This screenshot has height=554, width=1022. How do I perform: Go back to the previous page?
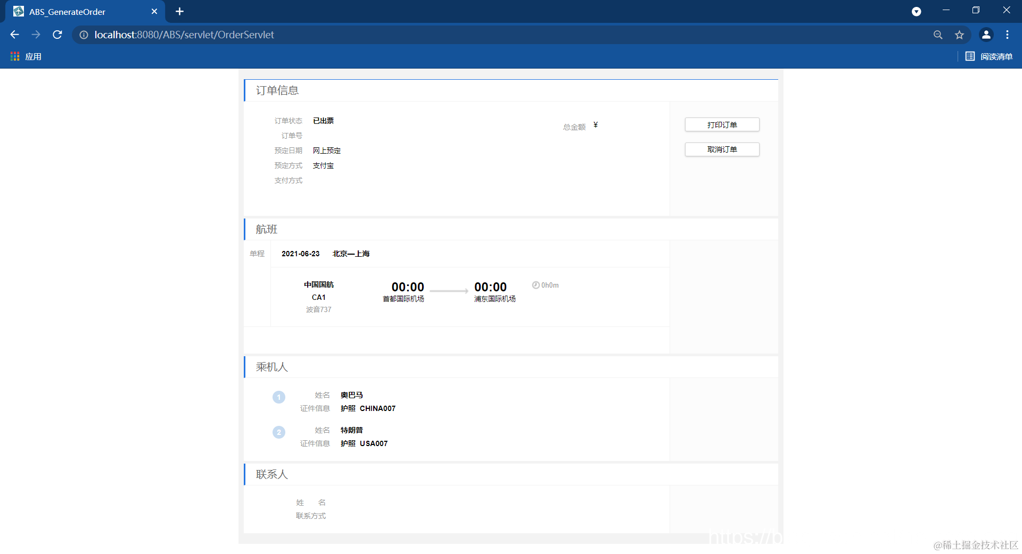click(x=14, y=35)
